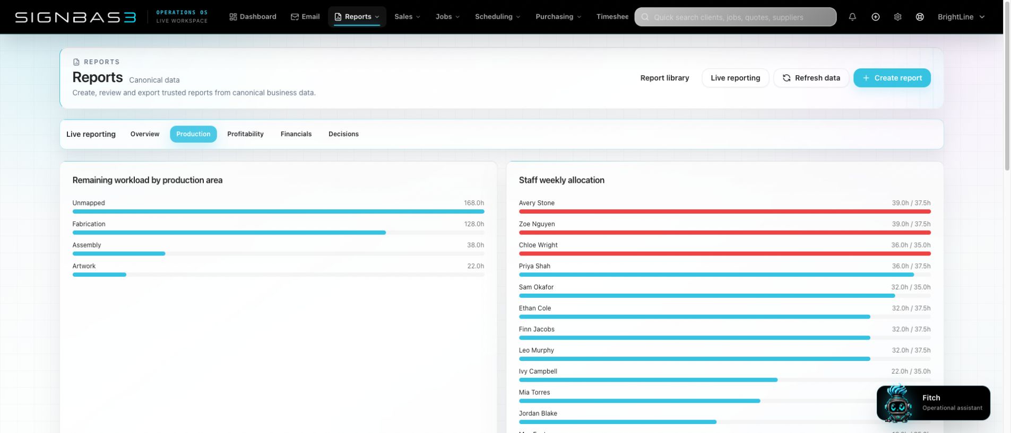Click the Refresh data button
Viewport: 1011px width, 433px height.
click(x=811, y=78)
